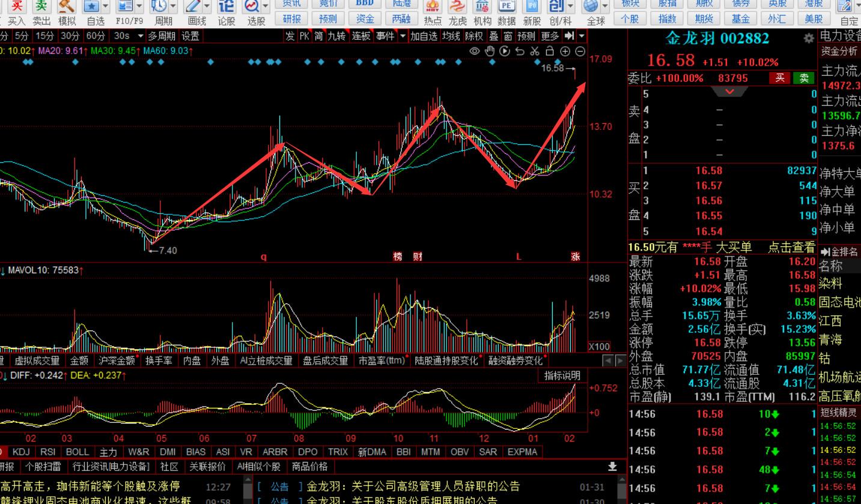Image resolution: width=861 pixels, height=504 pixels.
Task: Open the 自选 watchlist star icon
Action: pos(91,7)
